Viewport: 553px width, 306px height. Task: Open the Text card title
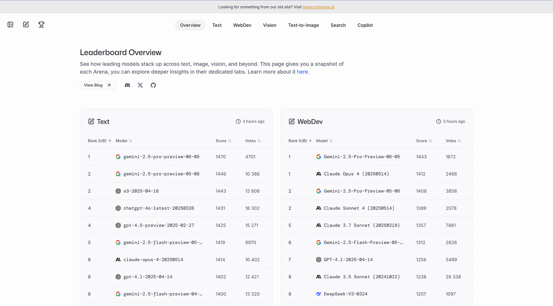point(103,122)
